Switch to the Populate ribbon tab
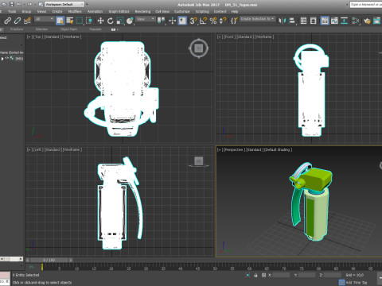 click(x=95, y=29)
